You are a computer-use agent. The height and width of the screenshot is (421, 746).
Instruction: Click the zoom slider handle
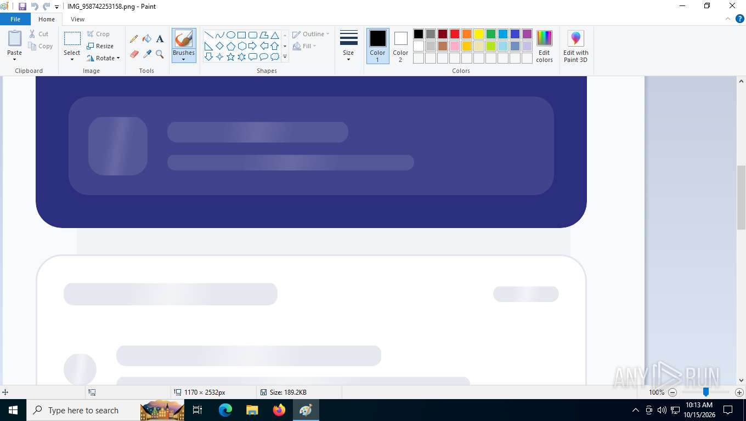[706, 392]
